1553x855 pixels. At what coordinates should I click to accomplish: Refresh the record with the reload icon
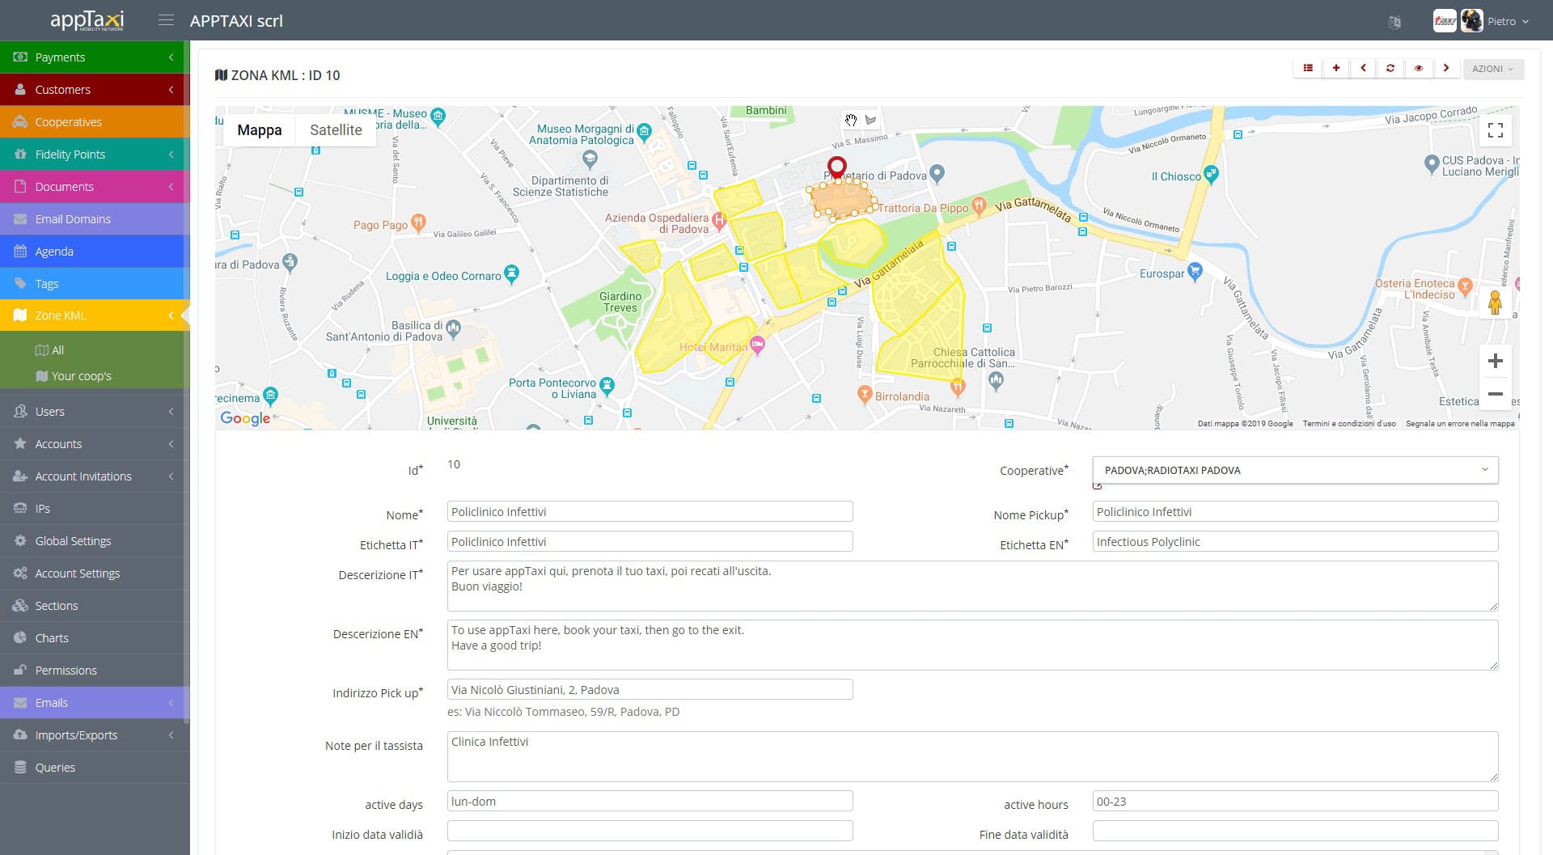(1390, 68)
